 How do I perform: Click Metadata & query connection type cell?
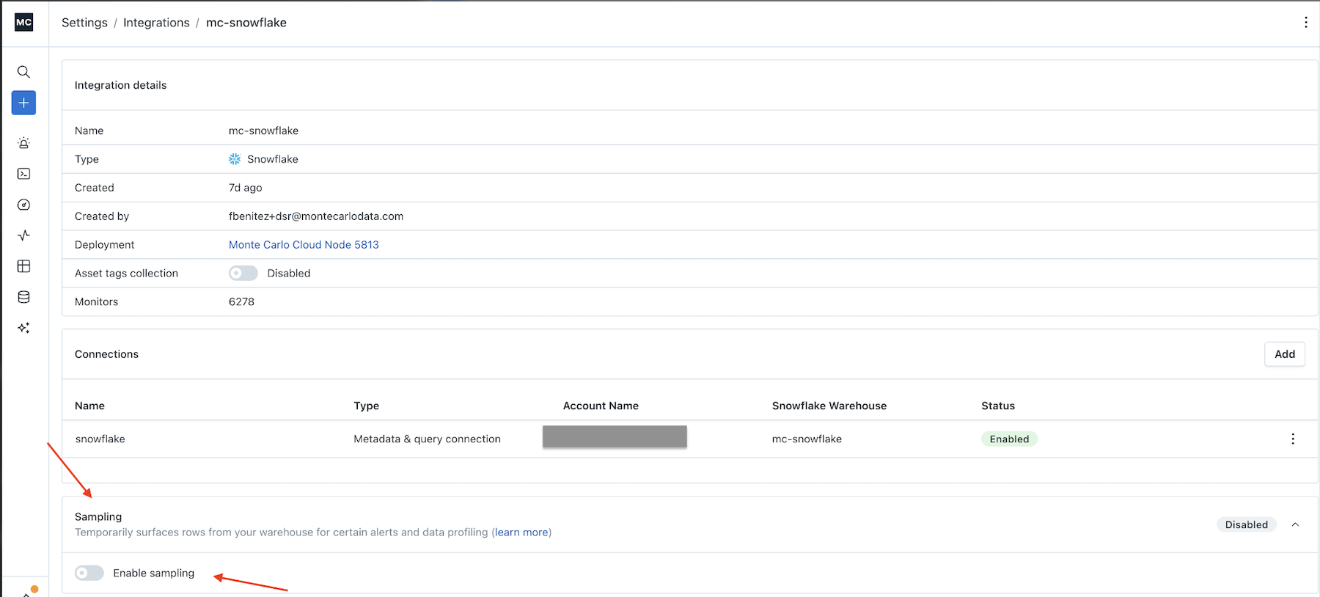coord(427,439)
